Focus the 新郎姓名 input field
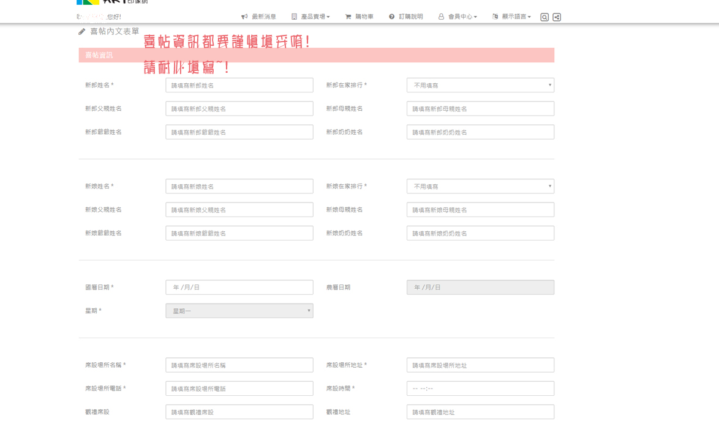Viewport: 719px width, 424px height. click(239, 85)
